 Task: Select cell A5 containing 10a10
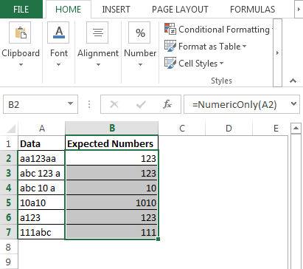click(x=41, y=202)
